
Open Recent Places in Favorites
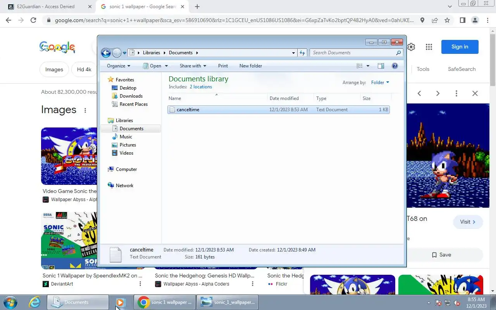(x=134, y=104)
